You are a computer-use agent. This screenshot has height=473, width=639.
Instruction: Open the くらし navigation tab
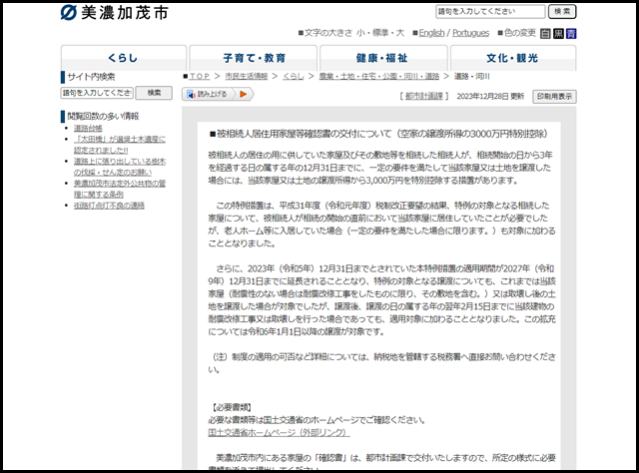[x=123, y=58]
